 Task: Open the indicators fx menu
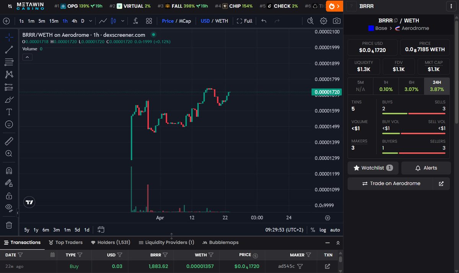135,21
